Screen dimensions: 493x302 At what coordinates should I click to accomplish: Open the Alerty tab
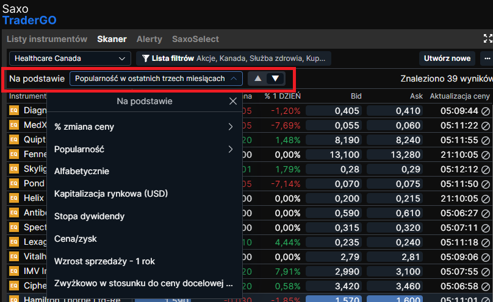[149, 39]
